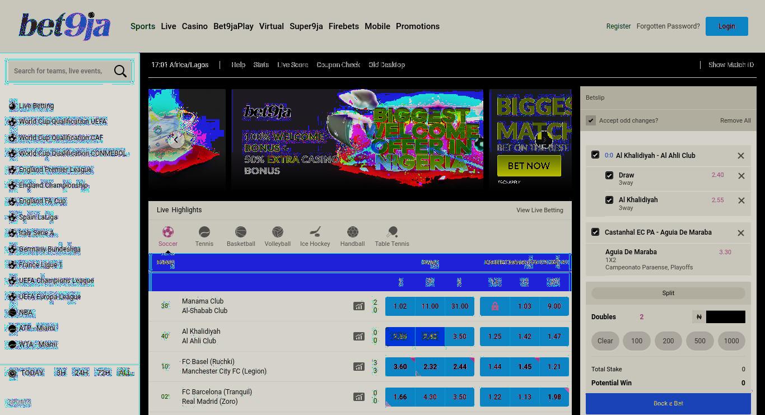Select the 72H time filter

[103, 372]
